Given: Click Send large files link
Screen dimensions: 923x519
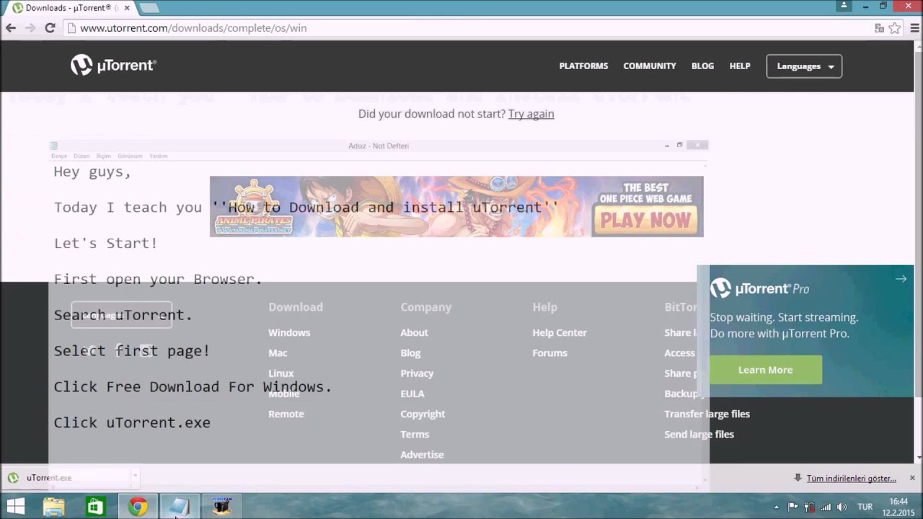Looking at the screenshot, I should click(699, 434).
